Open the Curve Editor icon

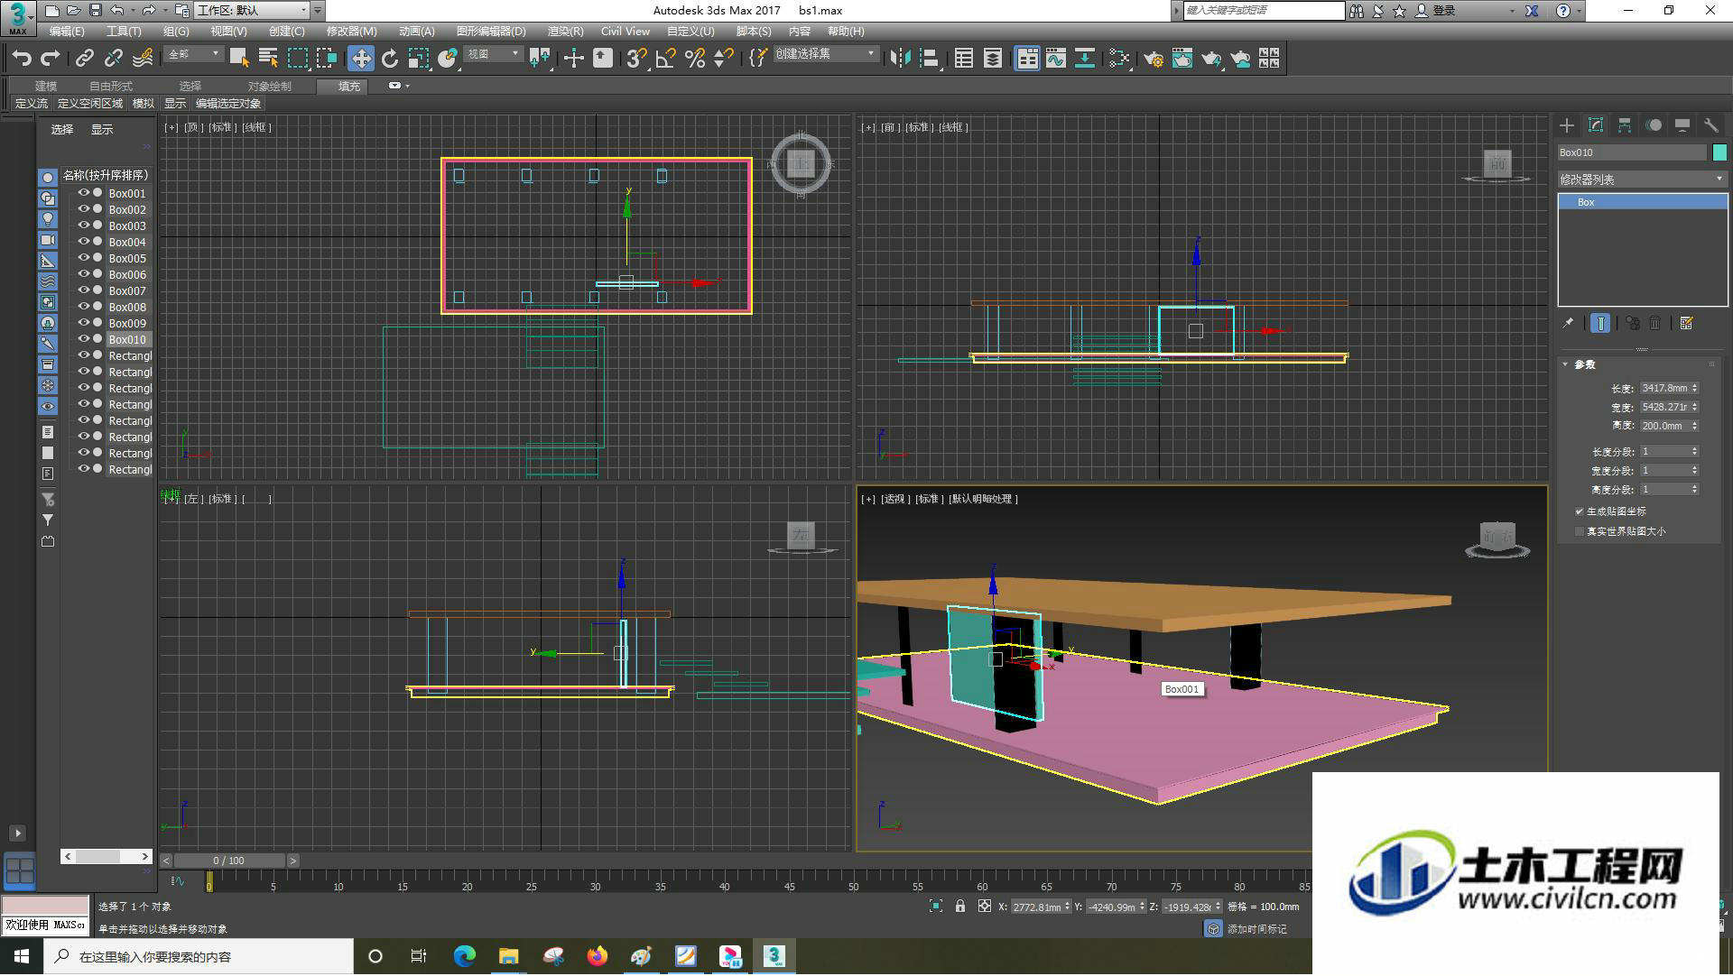[1056, 59]
